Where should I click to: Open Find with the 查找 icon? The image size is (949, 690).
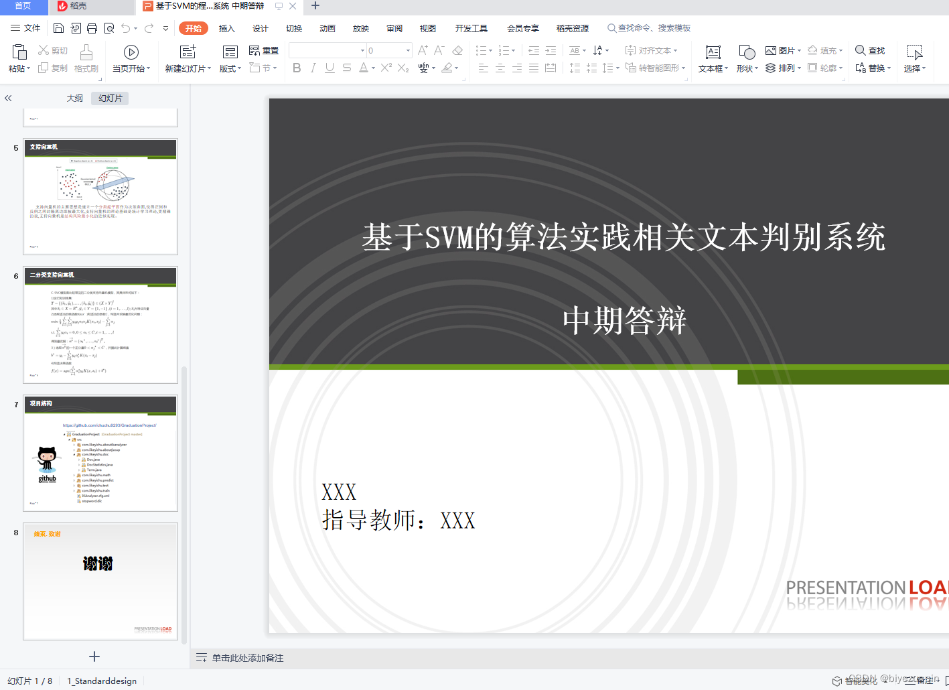(x=870, y=50)
